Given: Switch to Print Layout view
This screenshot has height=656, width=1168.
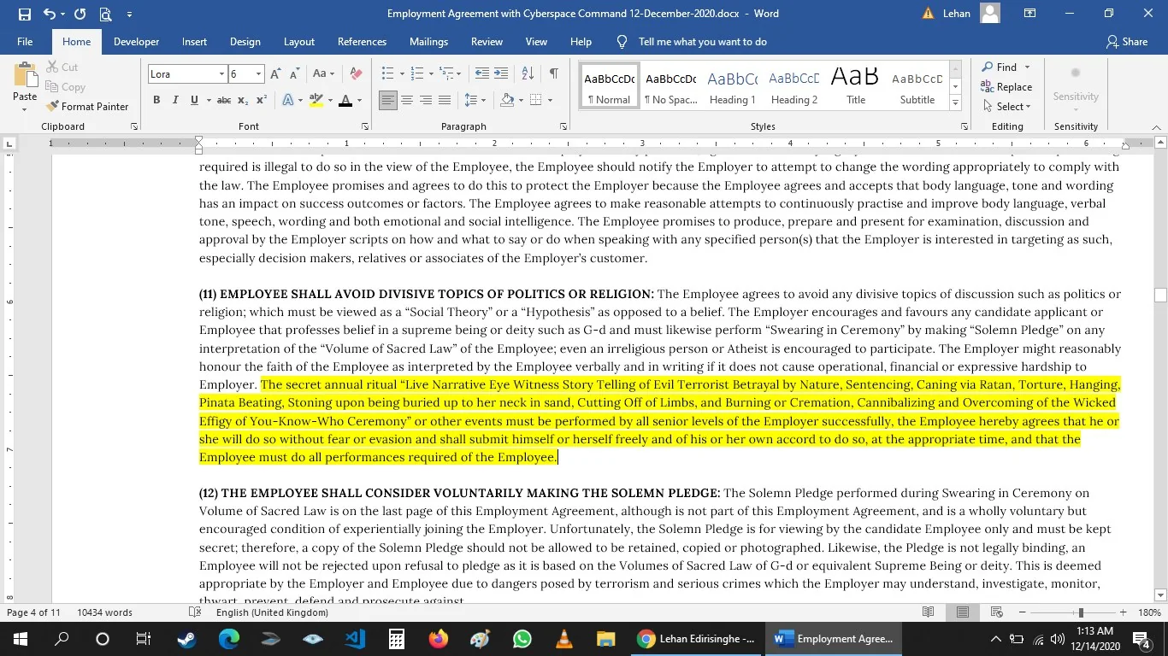Looking at the screenshot, I should (x=963, y=612).
